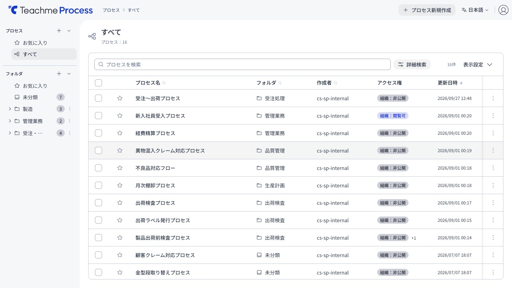512x288 pixels.
Task: Sort by 更新日時 down arrow
Action: click(461, 83)
